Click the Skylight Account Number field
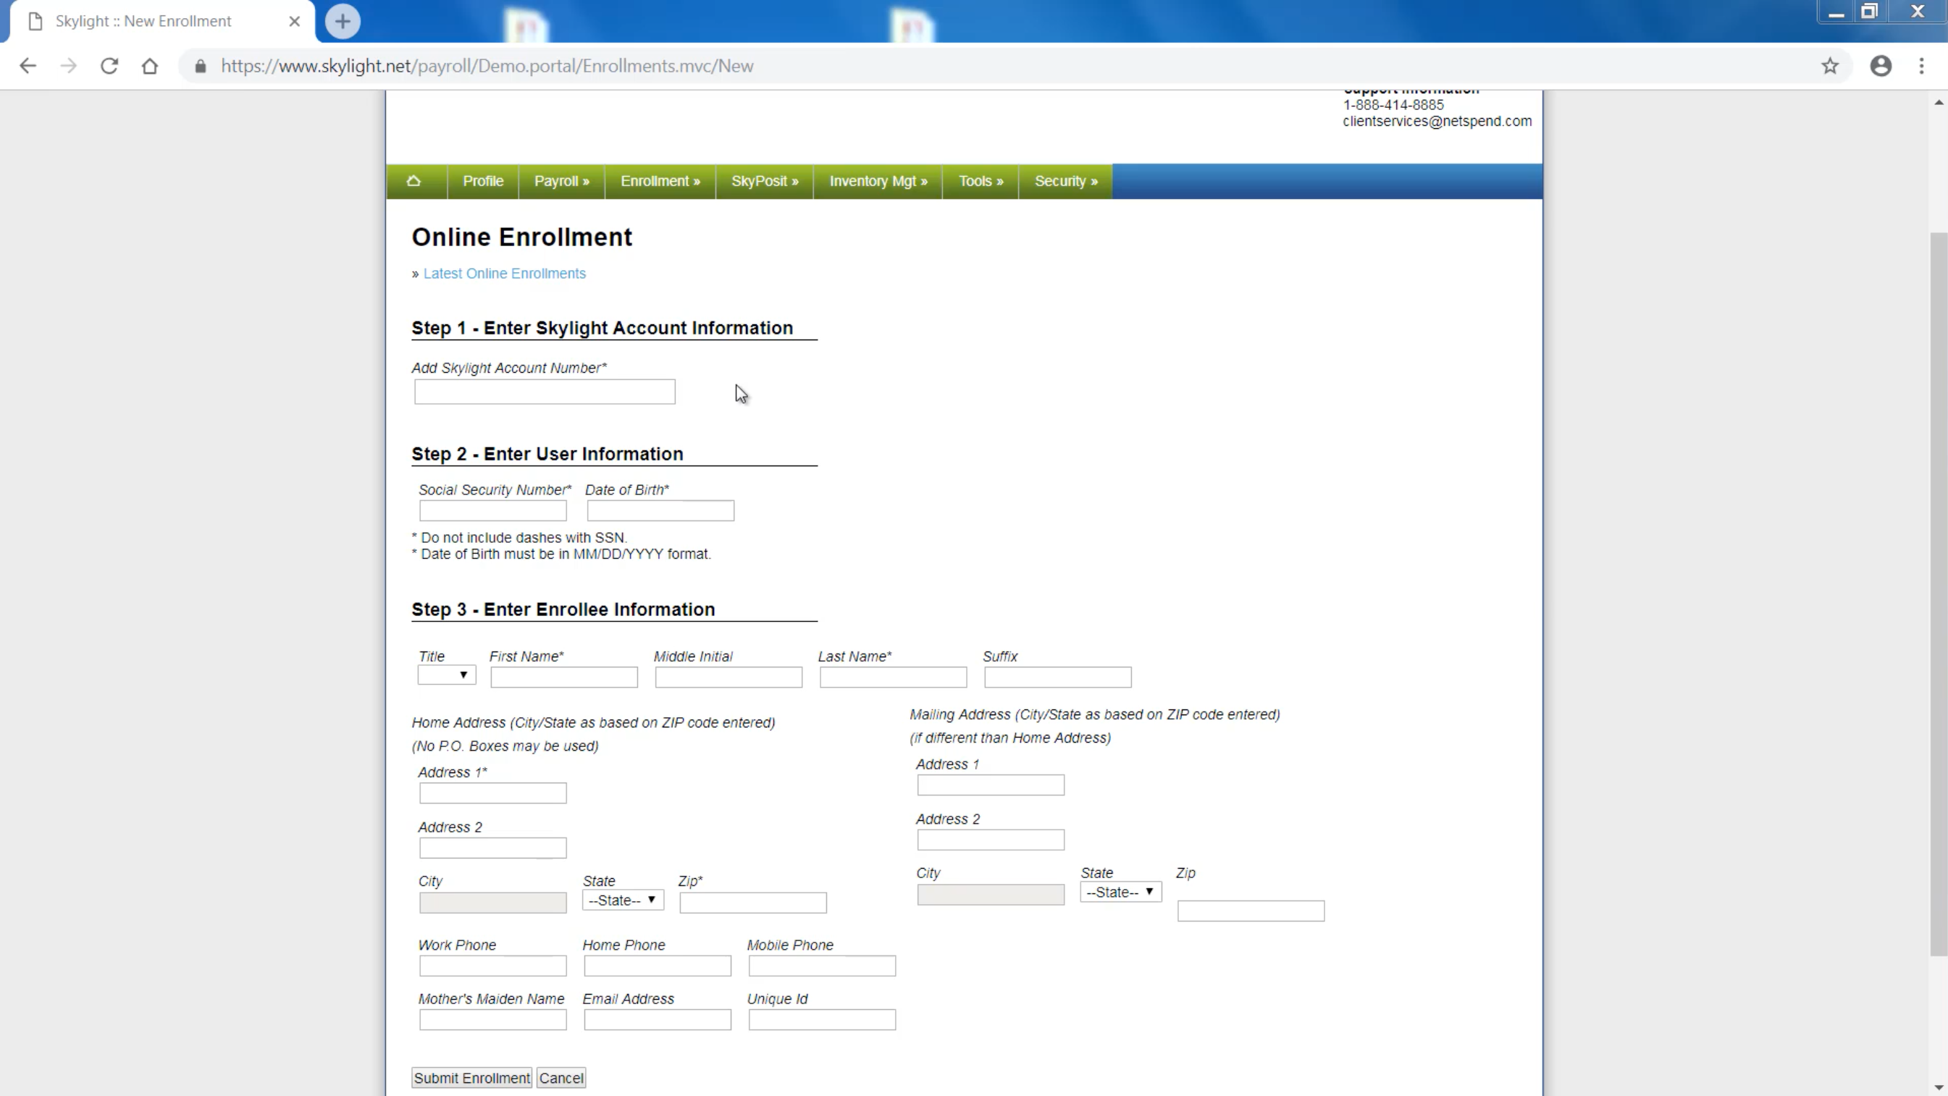Image resolution: width=1948 pixels, height=1096 pixels. (545, 392)
